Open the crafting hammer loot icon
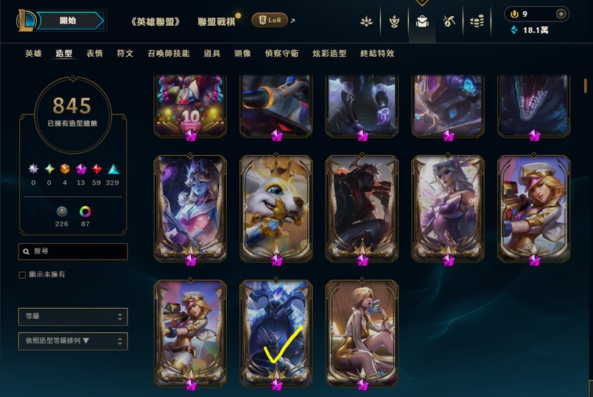Image resolution: width=593 pixels, height=397 pixels. tap(449, 21)
